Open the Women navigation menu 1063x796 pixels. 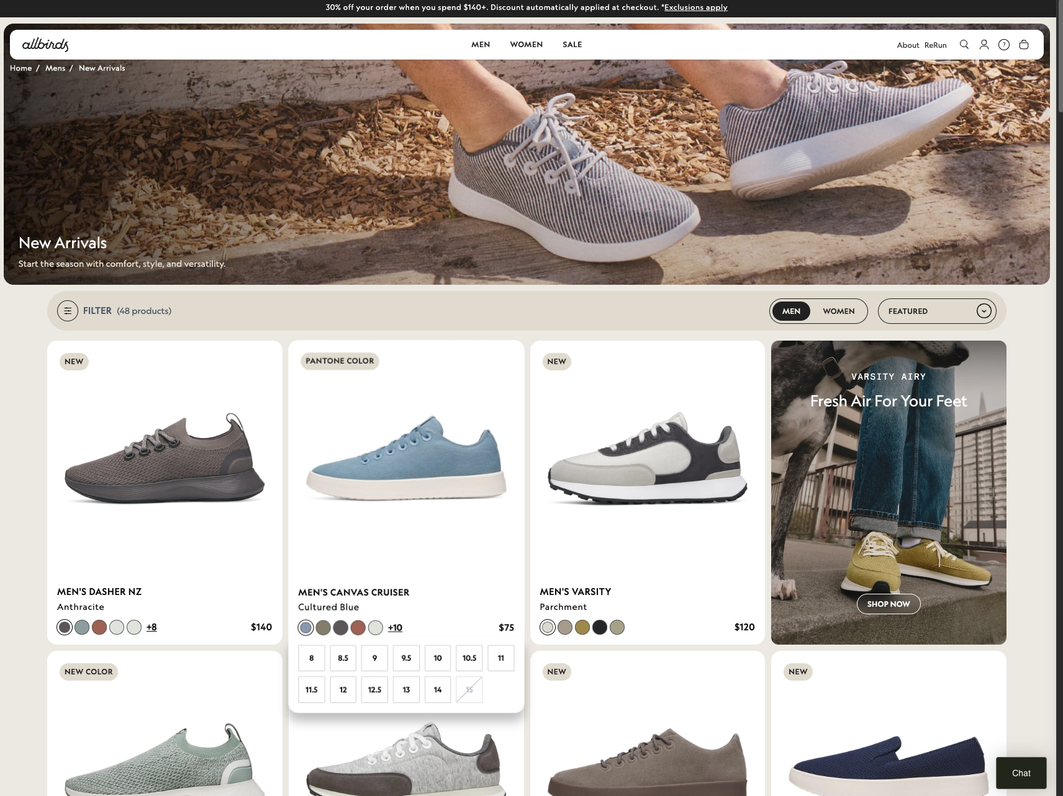point(527,45)
